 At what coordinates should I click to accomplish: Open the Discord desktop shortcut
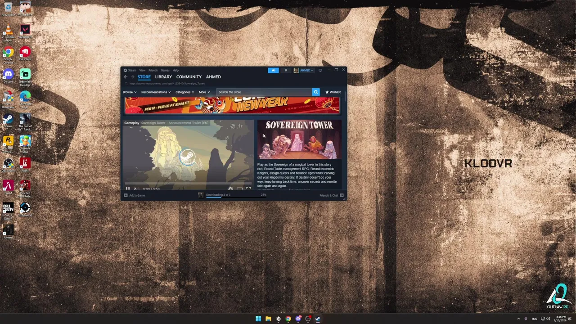(8, 74)
